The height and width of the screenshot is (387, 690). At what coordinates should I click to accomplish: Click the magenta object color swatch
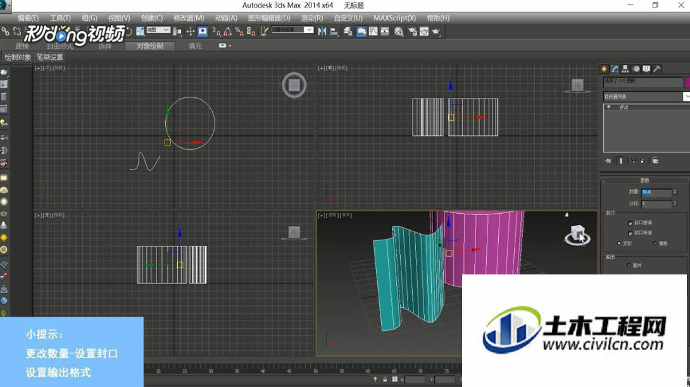coord(687,82)
